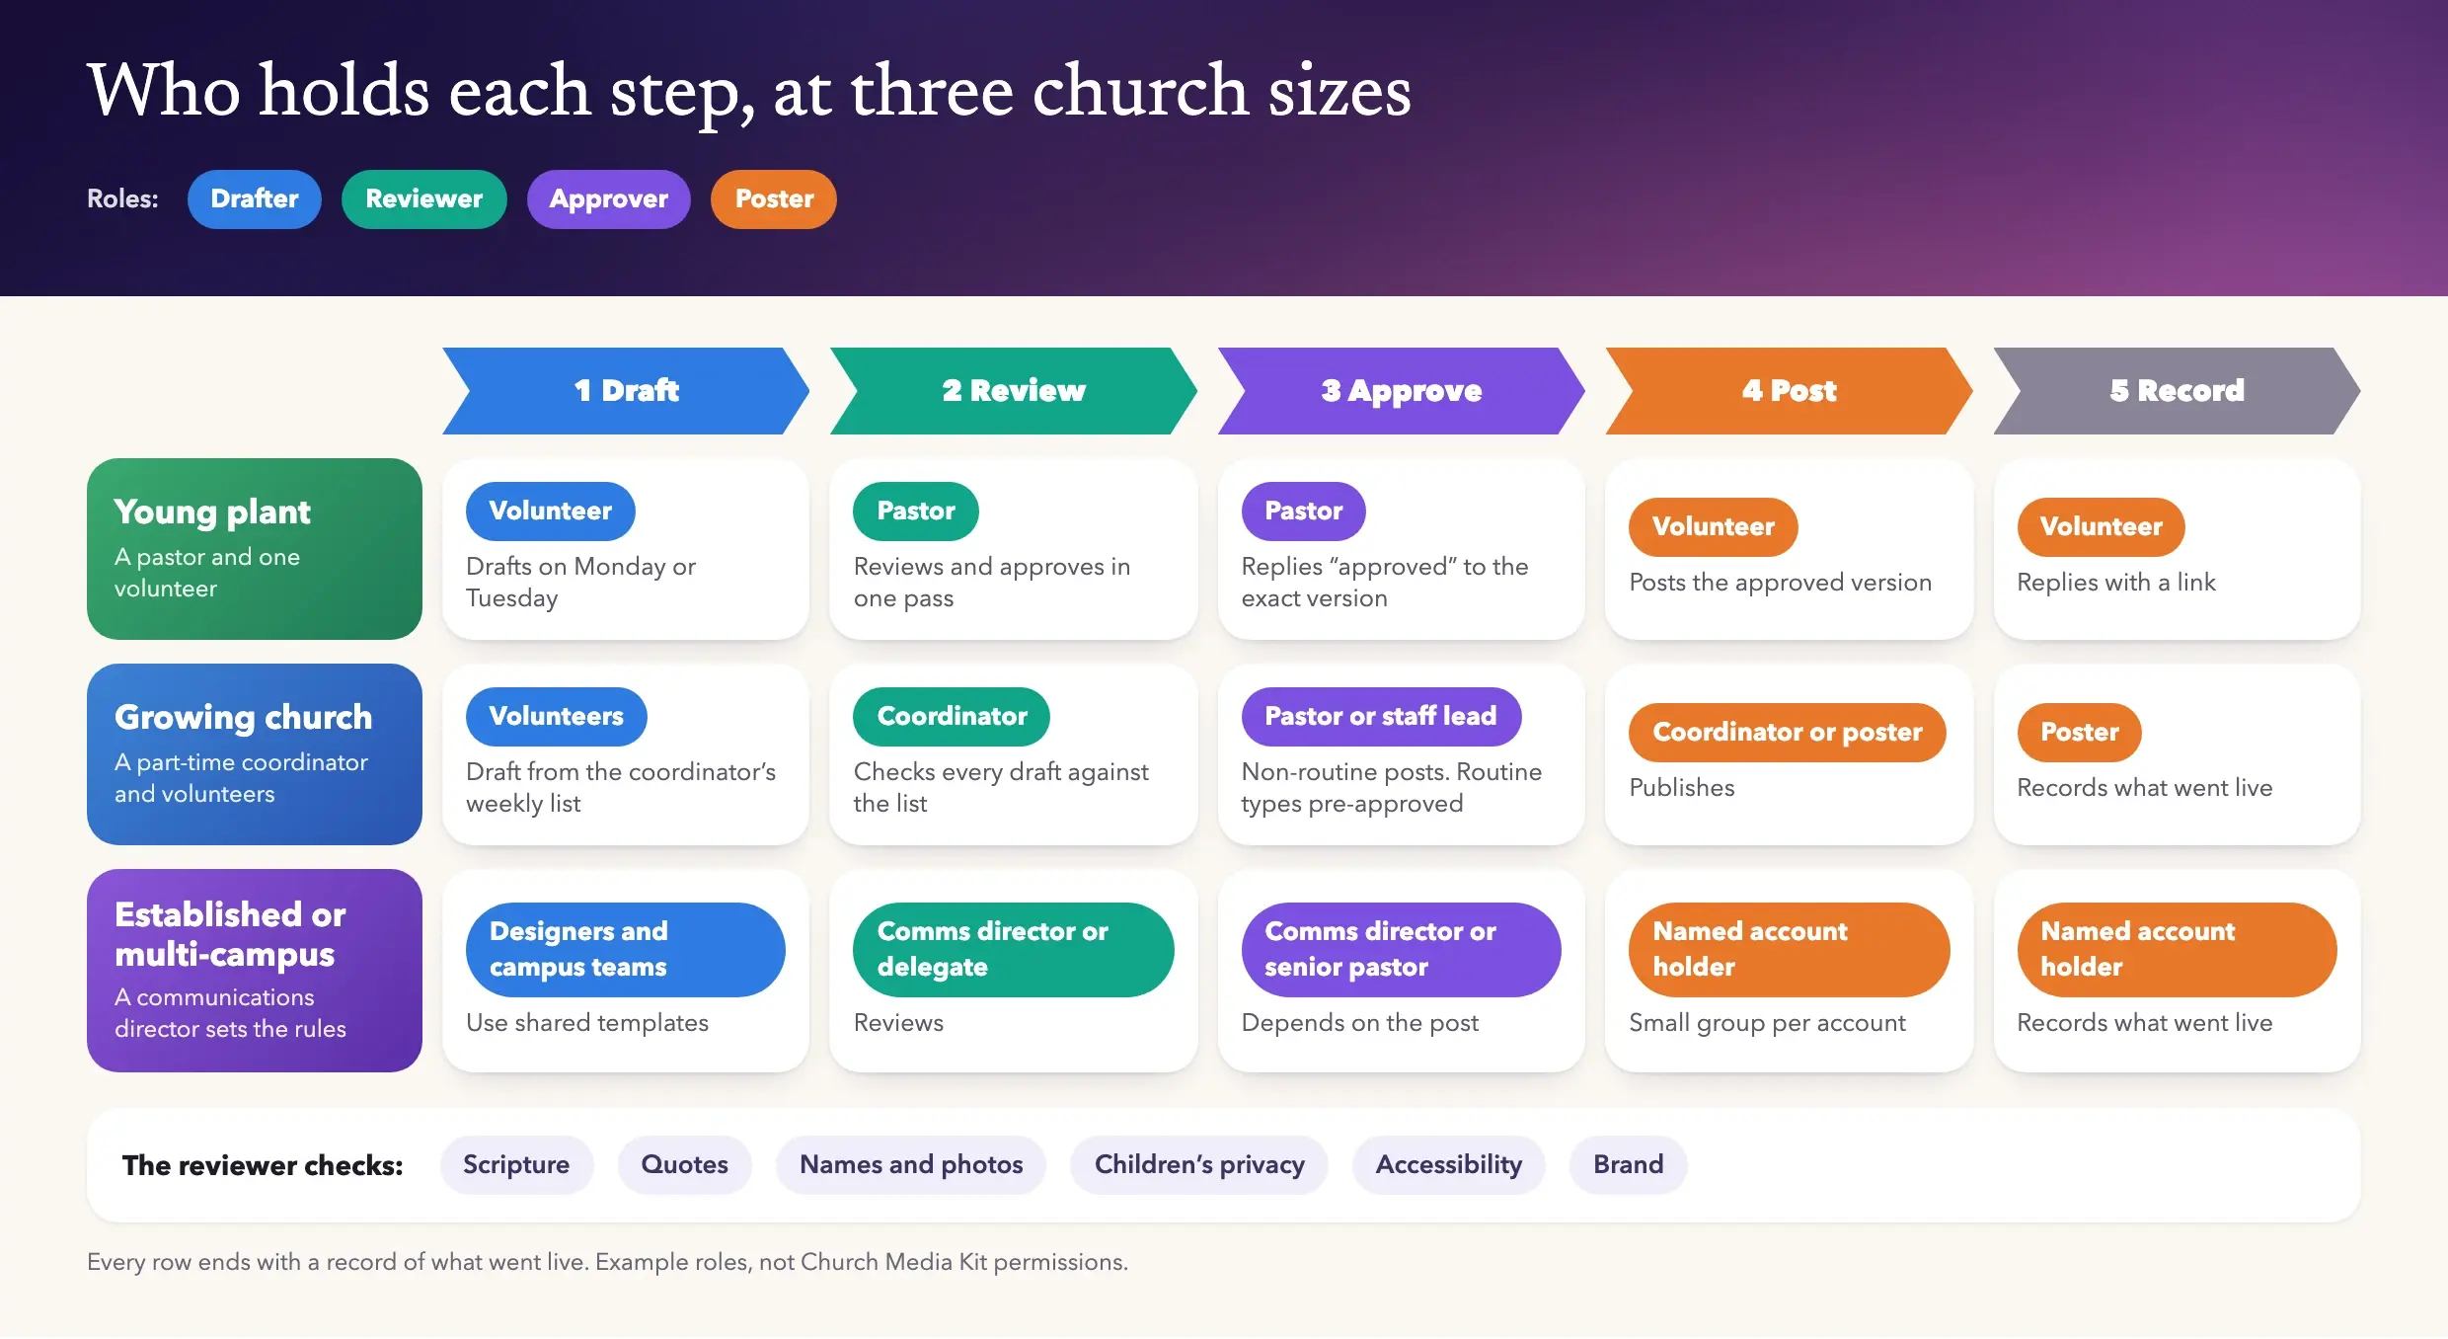Image resolution: width=2448 pixels, height=1339 pixels.
Task: Click the Volunteer pill in Young plant Draft
Action: pyautogui.click(x=550, y=512)
